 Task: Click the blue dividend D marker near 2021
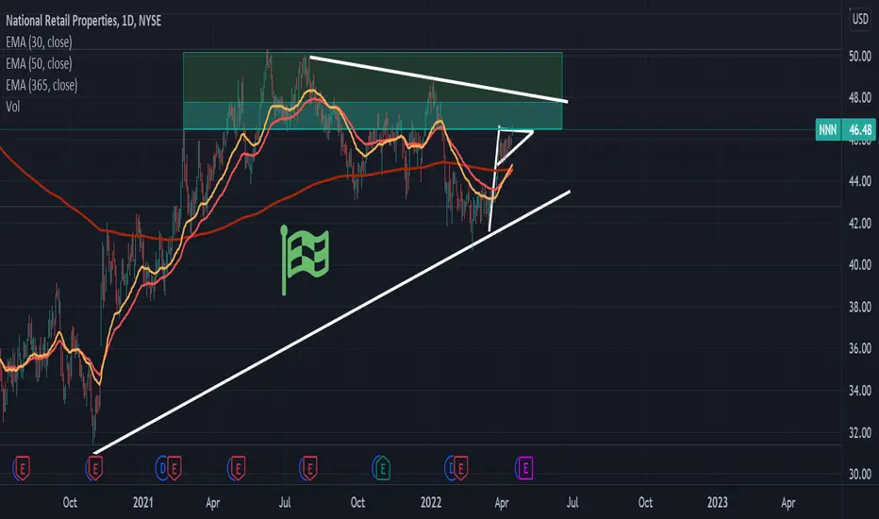click(x=162, y=468)
